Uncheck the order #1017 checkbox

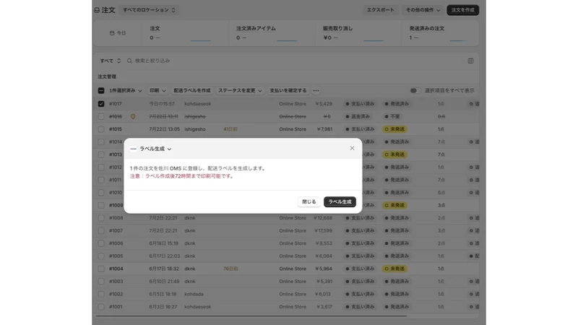(101, 104)
